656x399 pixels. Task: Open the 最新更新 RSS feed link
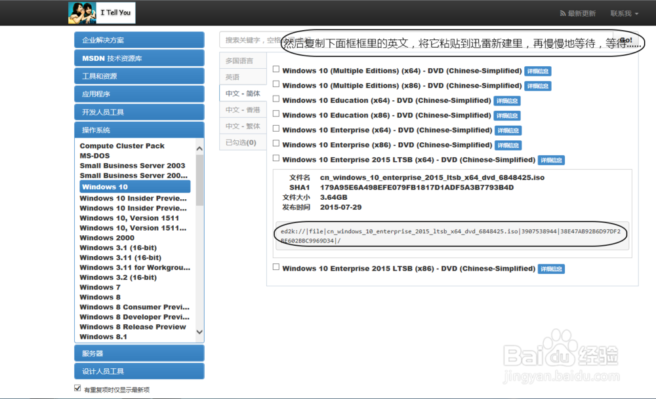[577, 13]
